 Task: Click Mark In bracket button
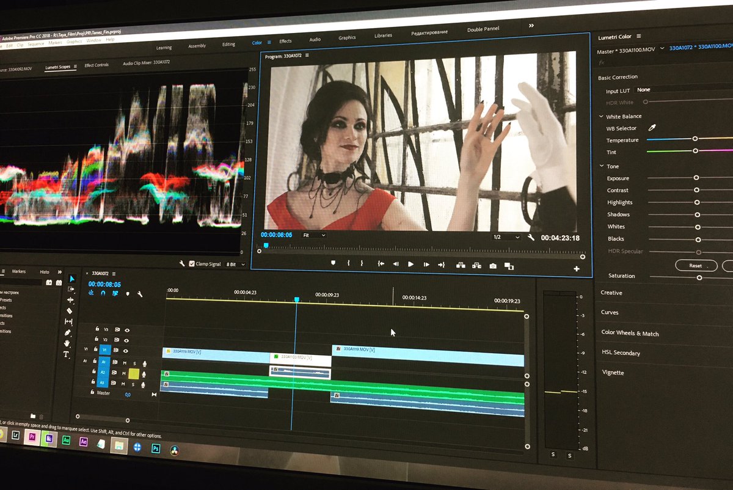348,263
